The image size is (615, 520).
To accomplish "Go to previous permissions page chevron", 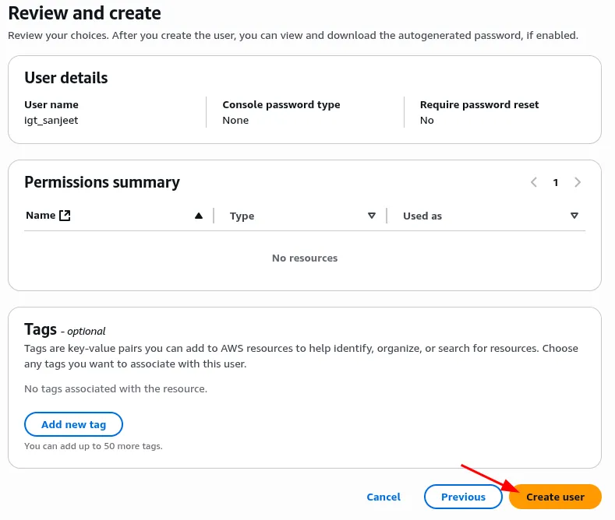I will click(x=534, y=182).
